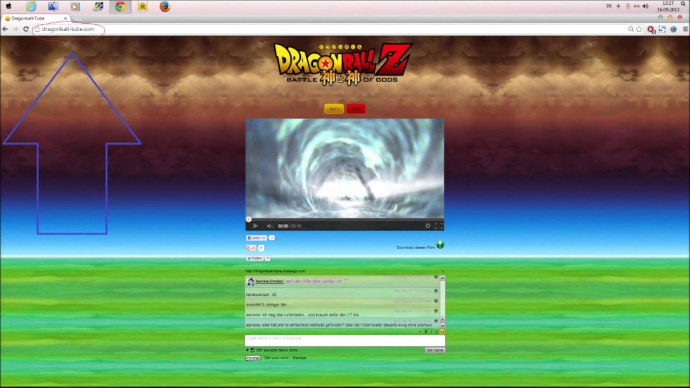Play the video
The height and width of the screenshot is (388, 690).
(x=256, y=226)
